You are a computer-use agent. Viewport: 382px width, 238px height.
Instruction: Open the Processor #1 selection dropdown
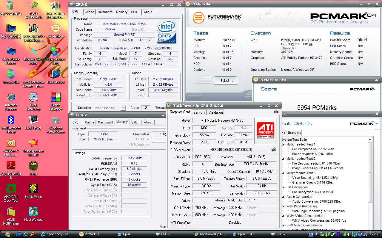pos(110,108)
